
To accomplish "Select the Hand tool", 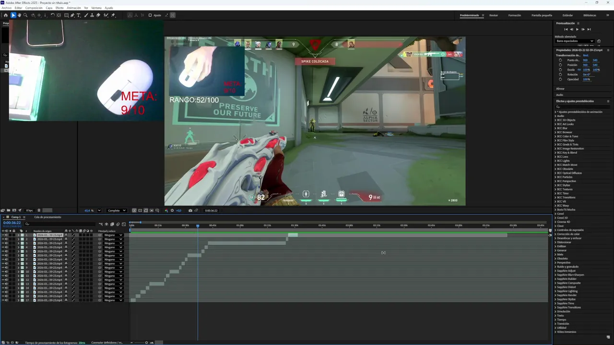I will [x=19, y=15].
